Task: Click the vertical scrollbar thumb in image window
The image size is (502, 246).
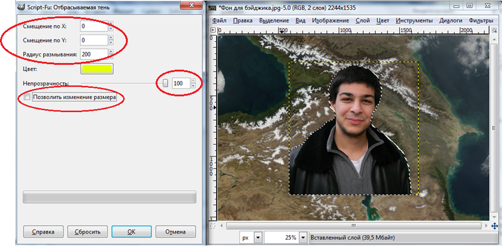Action: [x=494, y=128]
